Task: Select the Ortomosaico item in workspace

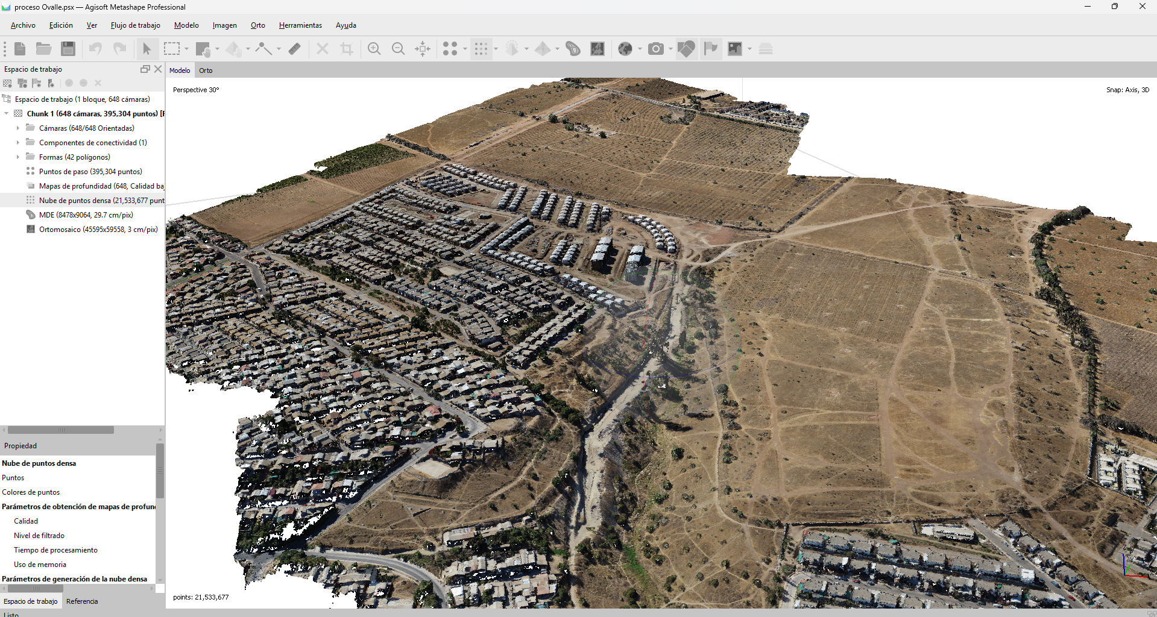Action: (98, 230)
